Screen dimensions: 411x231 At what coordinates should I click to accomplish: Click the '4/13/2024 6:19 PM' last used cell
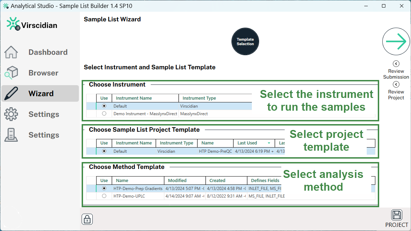pos(254,151)
